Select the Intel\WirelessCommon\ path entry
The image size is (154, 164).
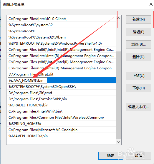[x=61, y=118]
